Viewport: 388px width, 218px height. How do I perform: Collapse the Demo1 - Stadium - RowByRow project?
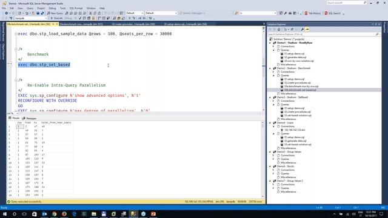[x=270, y=43]
